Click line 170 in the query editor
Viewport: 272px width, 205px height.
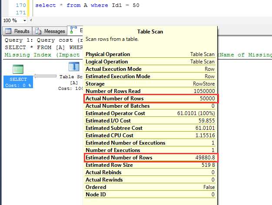[87, 5]
